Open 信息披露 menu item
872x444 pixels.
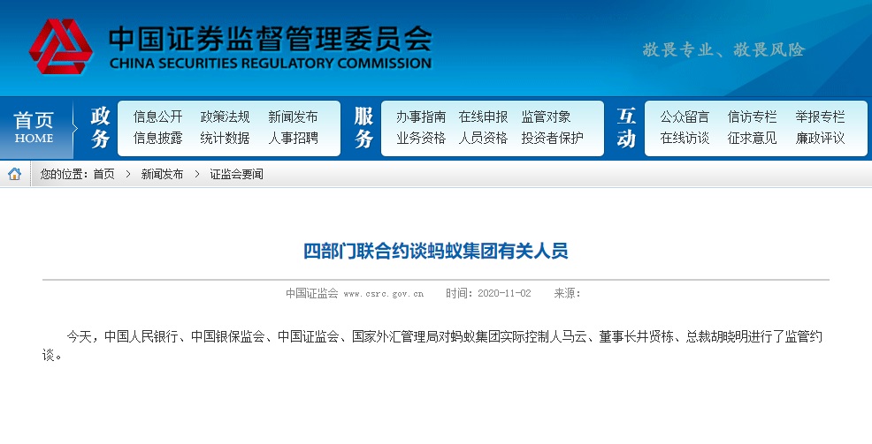(x=158, y=138)
